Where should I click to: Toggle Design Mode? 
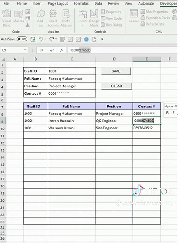coord(94,18)
